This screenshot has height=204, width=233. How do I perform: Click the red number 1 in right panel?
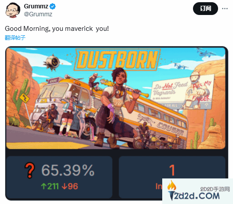pyautogui.click(x=172, y=170)
